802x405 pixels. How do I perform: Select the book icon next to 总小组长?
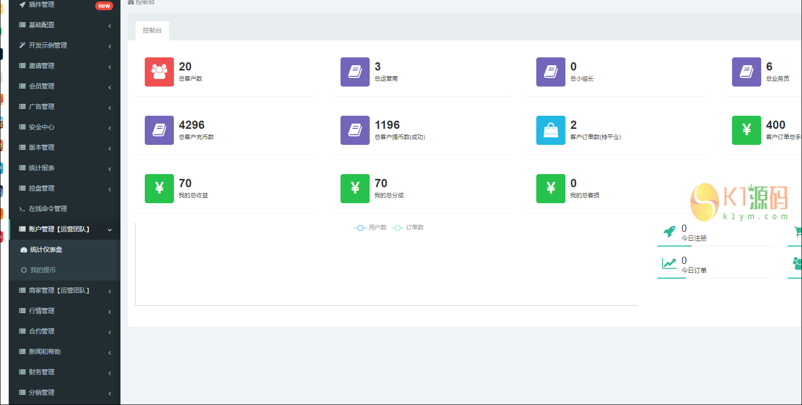tap(551, 72)
